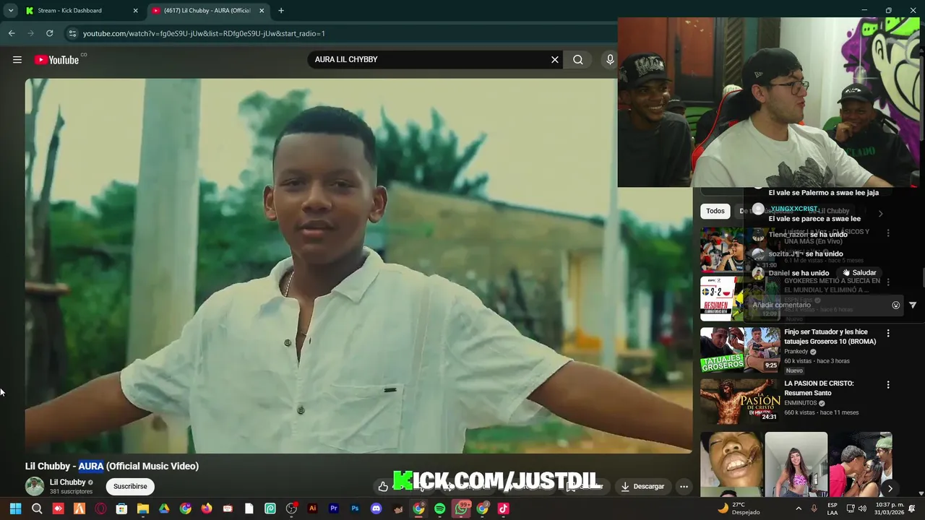Open the YouTube guide hamburger menu

(17, 60)
